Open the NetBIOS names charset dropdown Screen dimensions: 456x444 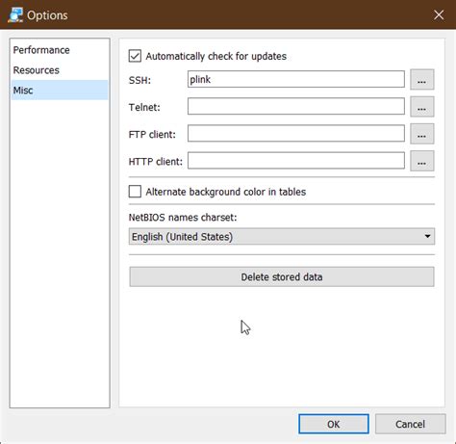coord(282,237)
